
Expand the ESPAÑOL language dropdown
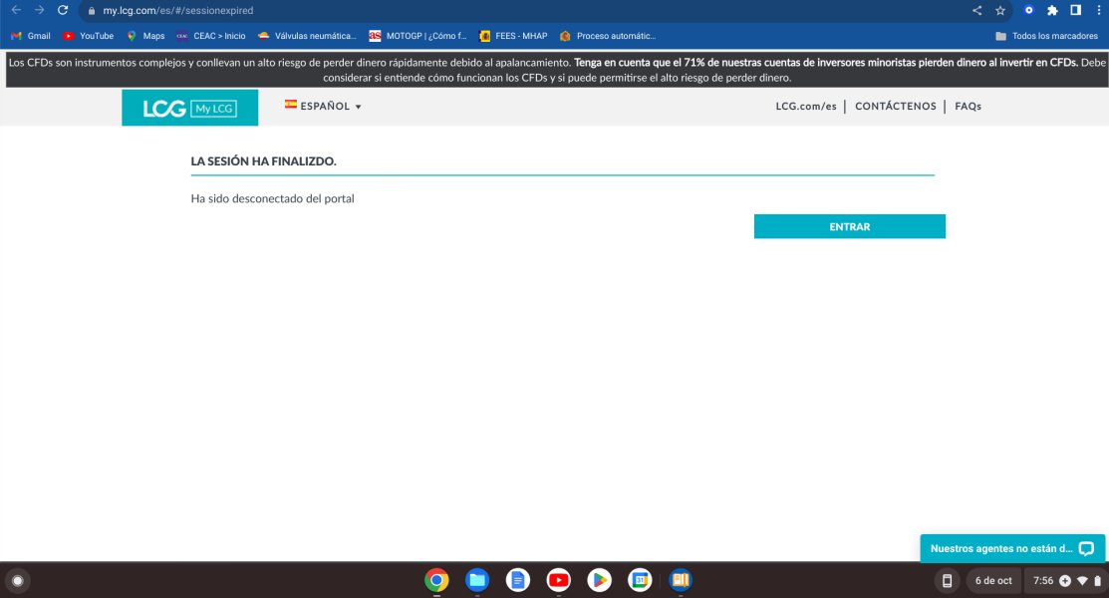click(323, 107)
